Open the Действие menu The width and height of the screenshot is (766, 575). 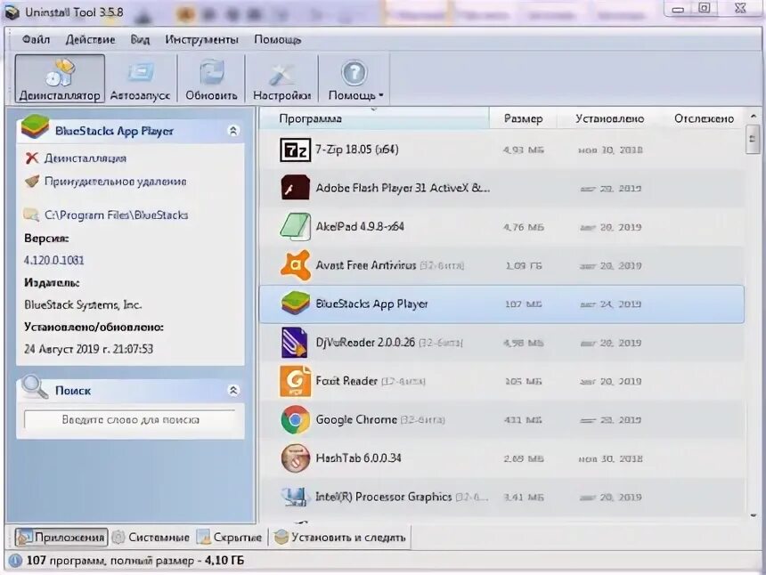(x=90, y=39)
